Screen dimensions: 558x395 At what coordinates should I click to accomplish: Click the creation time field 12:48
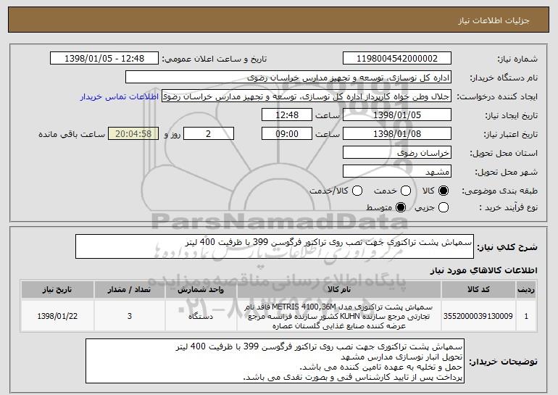[x=287, y=115]
